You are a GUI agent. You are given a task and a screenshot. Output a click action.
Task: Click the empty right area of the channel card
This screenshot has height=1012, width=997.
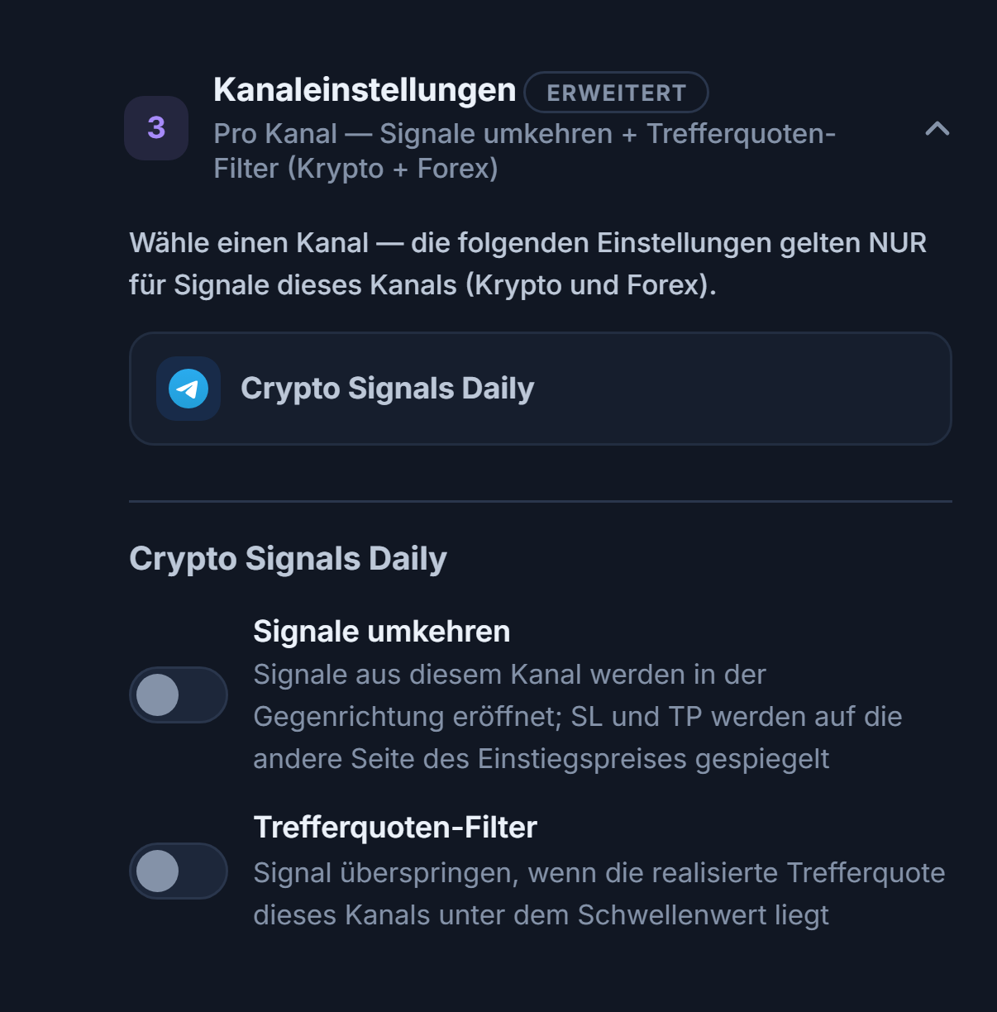point(744,389)
